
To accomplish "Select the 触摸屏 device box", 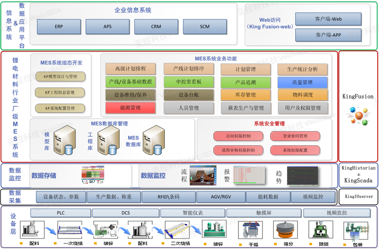I will pos(264,213).
